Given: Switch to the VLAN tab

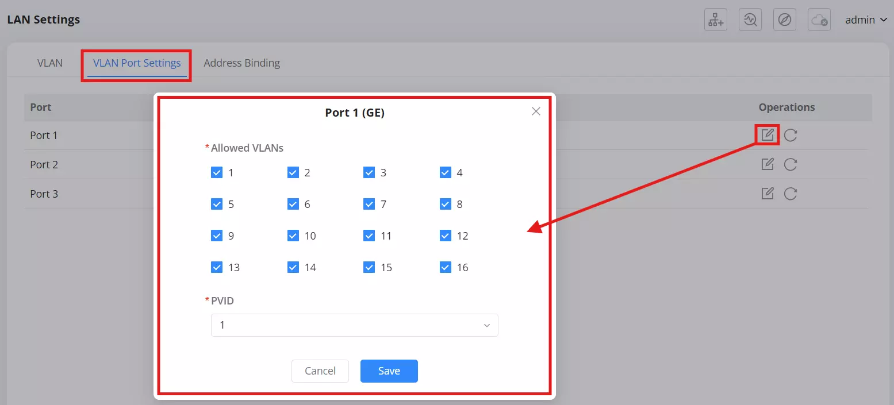Looking at the screenshot, I should tap(50, 63).
